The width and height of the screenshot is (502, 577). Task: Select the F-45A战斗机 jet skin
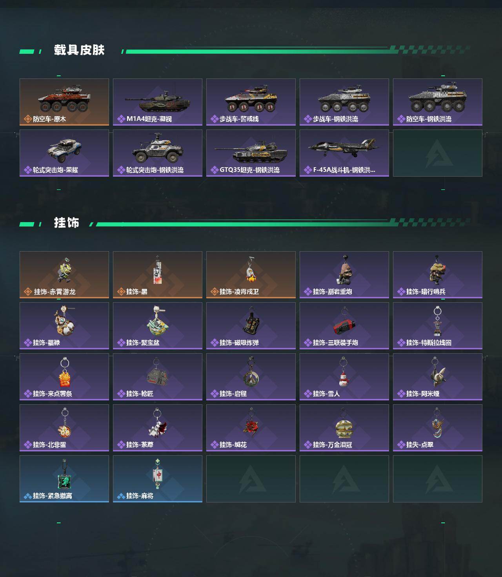pyautogui.click(x=344, y=153)
